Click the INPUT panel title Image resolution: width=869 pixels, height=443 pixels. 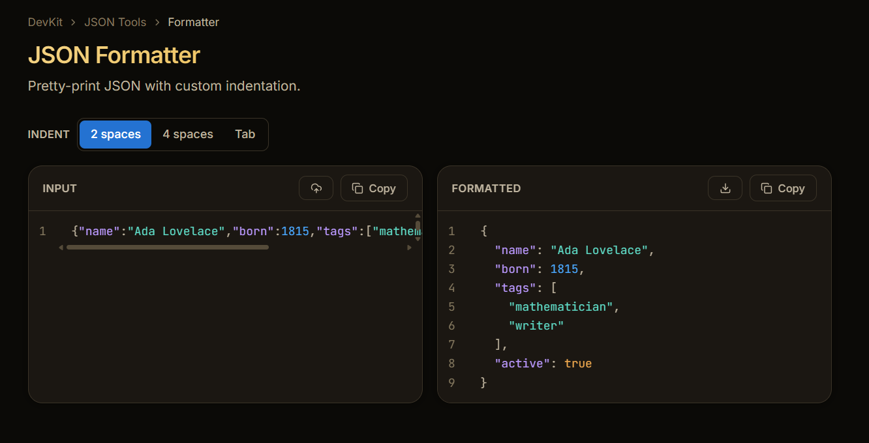click(60, 188)
